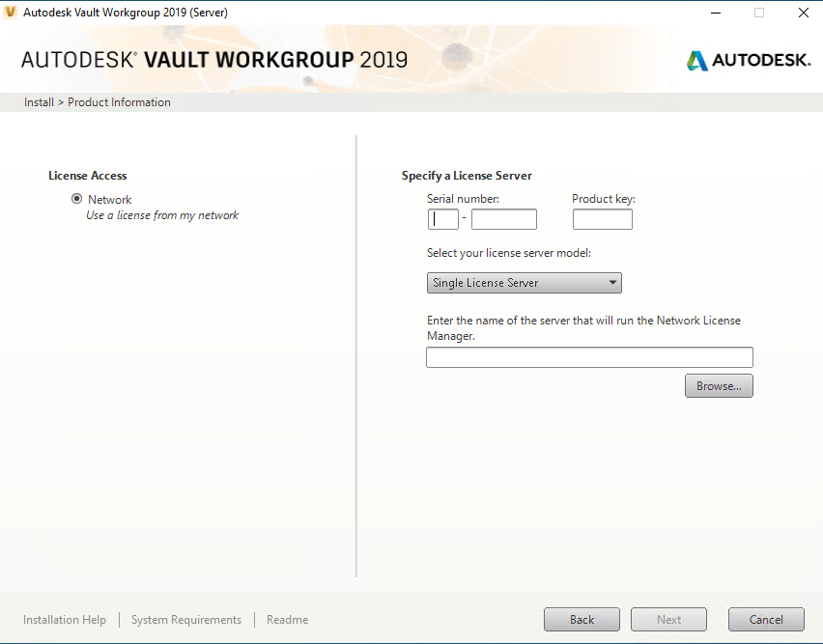The height and width of the screenshot is (644, 823).
Task: Click the first serial number input field
Action: [x=442, y=218]
